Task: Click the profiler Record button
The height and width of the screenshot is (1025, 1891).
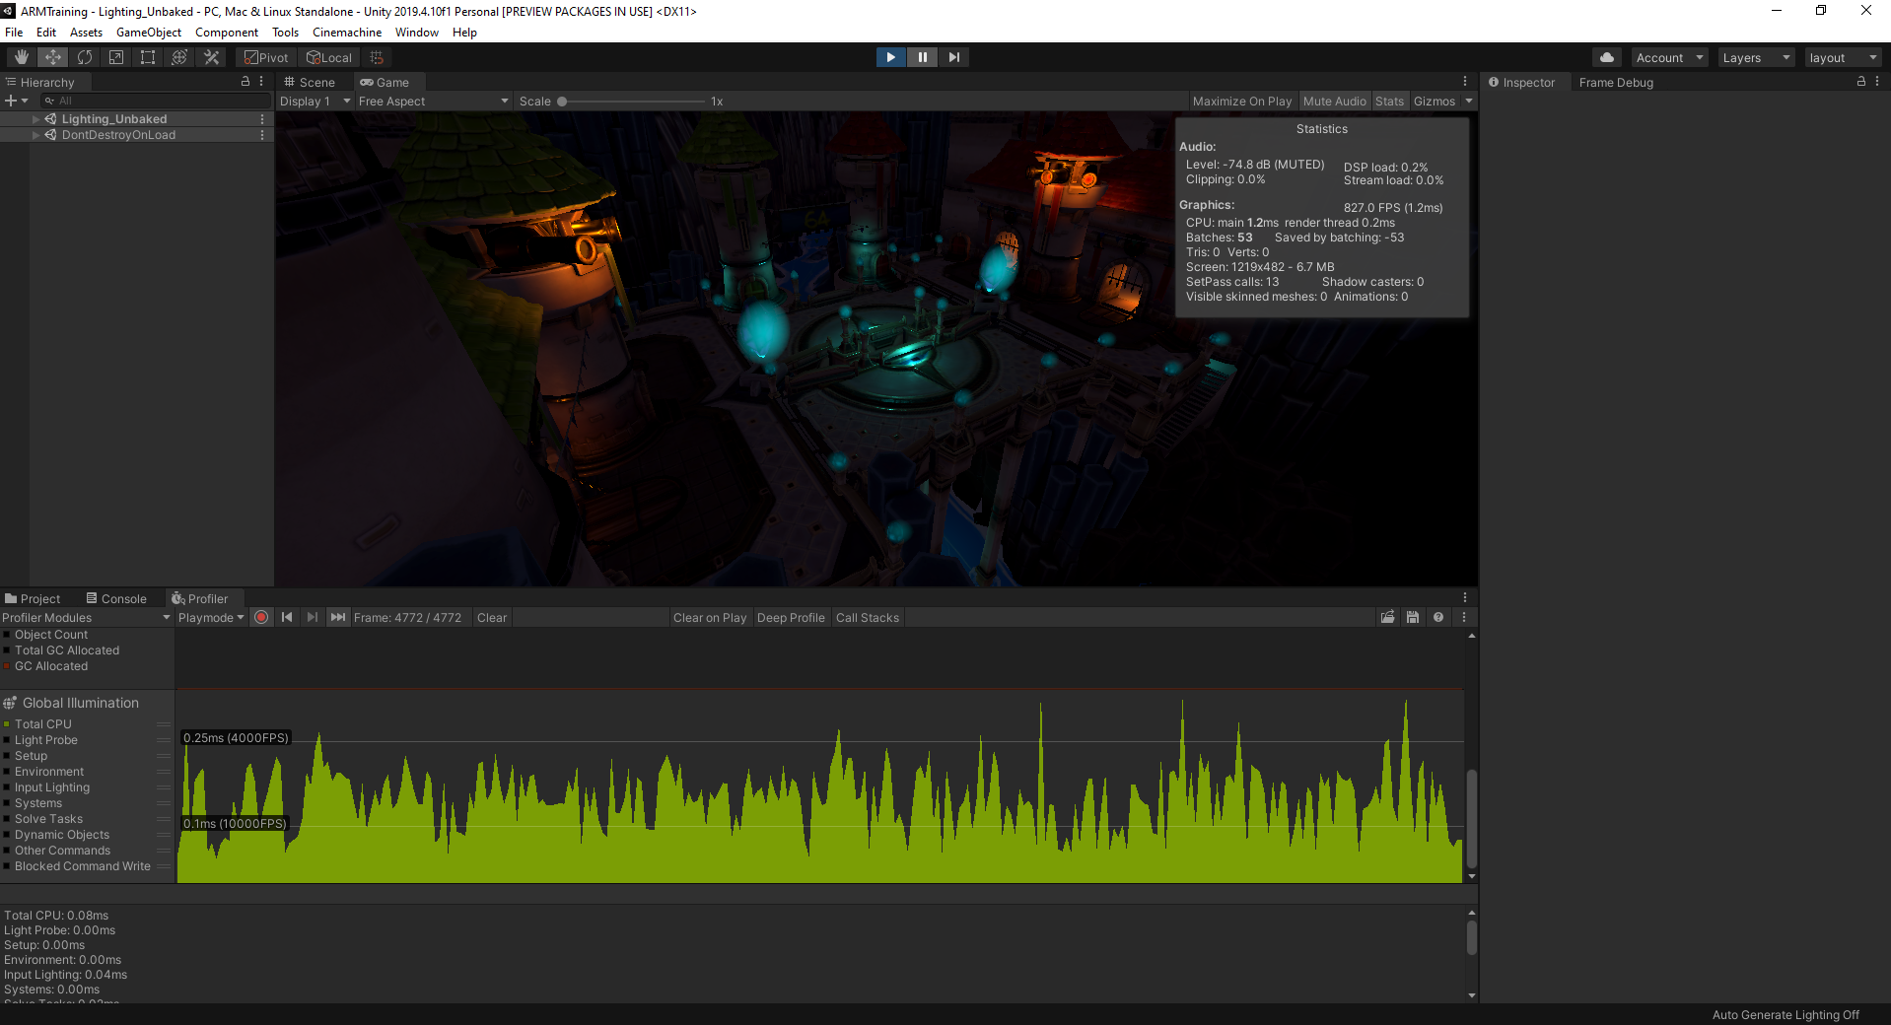Action: (261, 618)
